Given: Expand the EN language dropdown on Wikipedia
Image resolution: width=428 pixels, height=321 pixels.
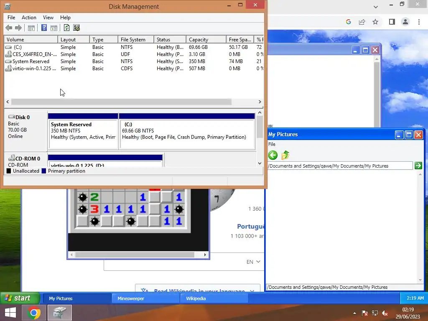Looking at the screenshot, I should 253,262.
